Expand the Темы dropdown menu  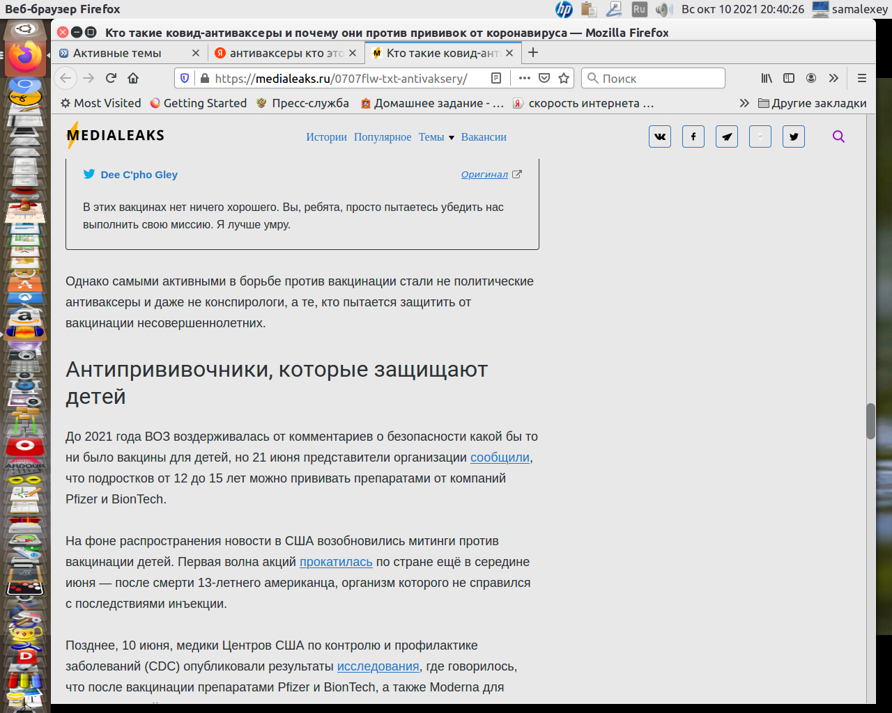(436, 137)
